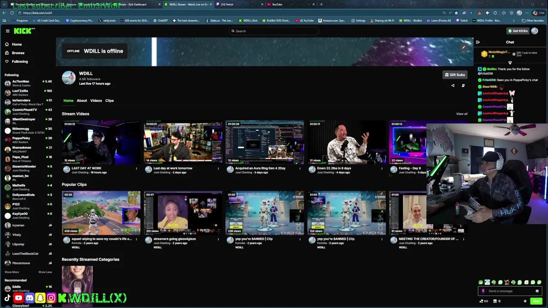Open ChatGPT bookmark in favorites bar
Image resolution: width=548 pixels, height=308 pixels.
tap(161, 21)
